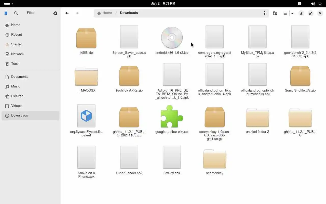Select the Sonic.Shuffle.US.zip archive icon
Viewport: 326px width, 204px height.
300,75
